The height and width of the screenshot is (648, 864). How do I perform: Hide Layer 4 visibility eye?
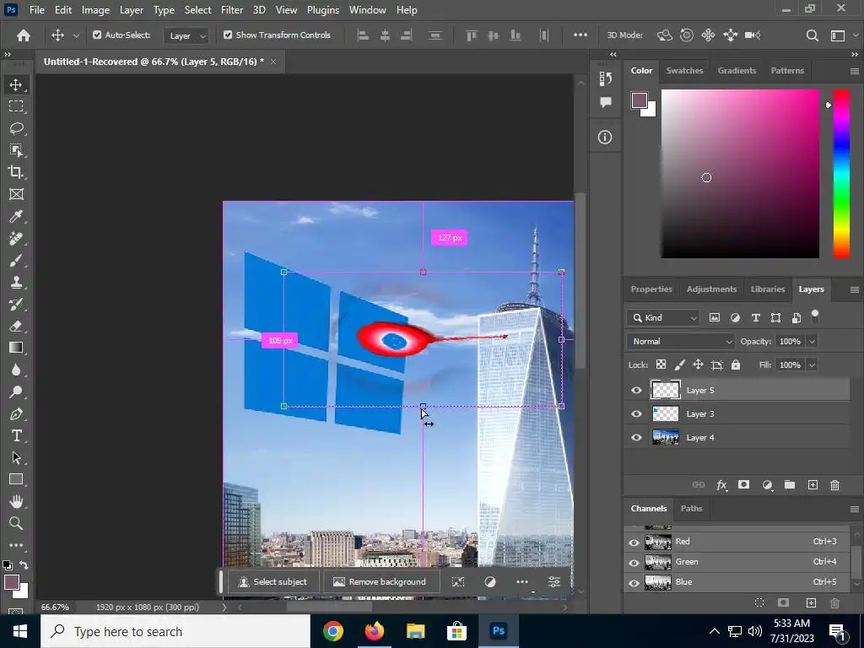coord(636,438)
